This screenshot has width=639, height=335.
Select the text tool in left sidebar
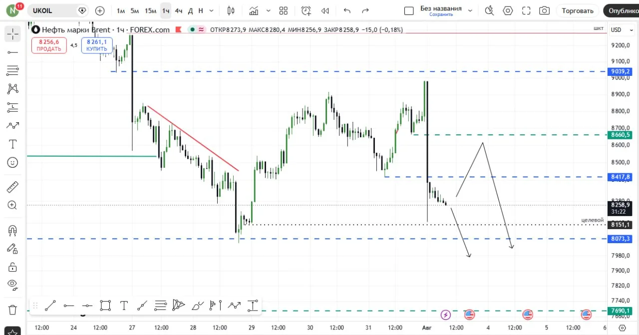coord(12,144)
